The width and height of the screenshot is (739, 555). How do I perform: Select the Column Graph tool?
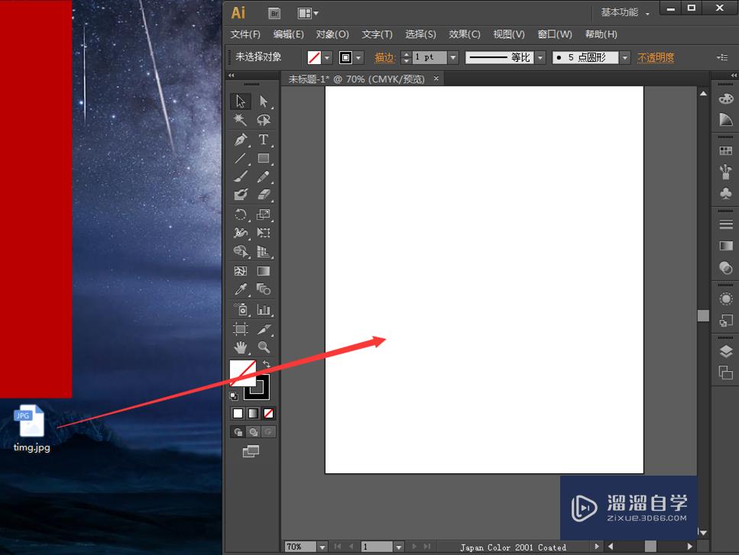click(x=264, y=309)
